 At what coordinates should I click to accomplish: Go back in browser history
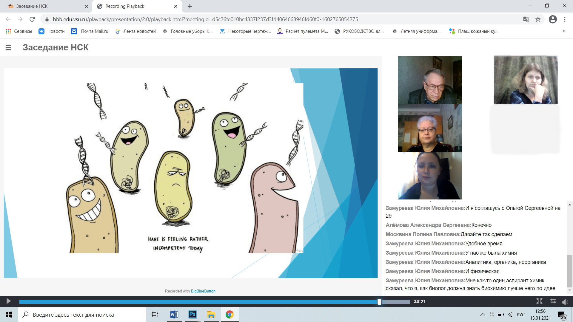[8, 19]
